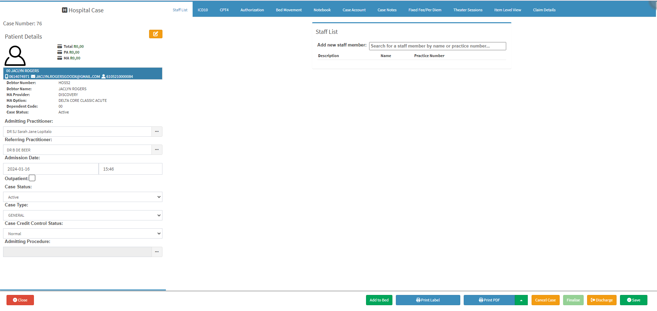The height and width of the screenshot is (311, 657).
Task: Expand Case Credit Control Status dropdown
Action: coord(83,234)
